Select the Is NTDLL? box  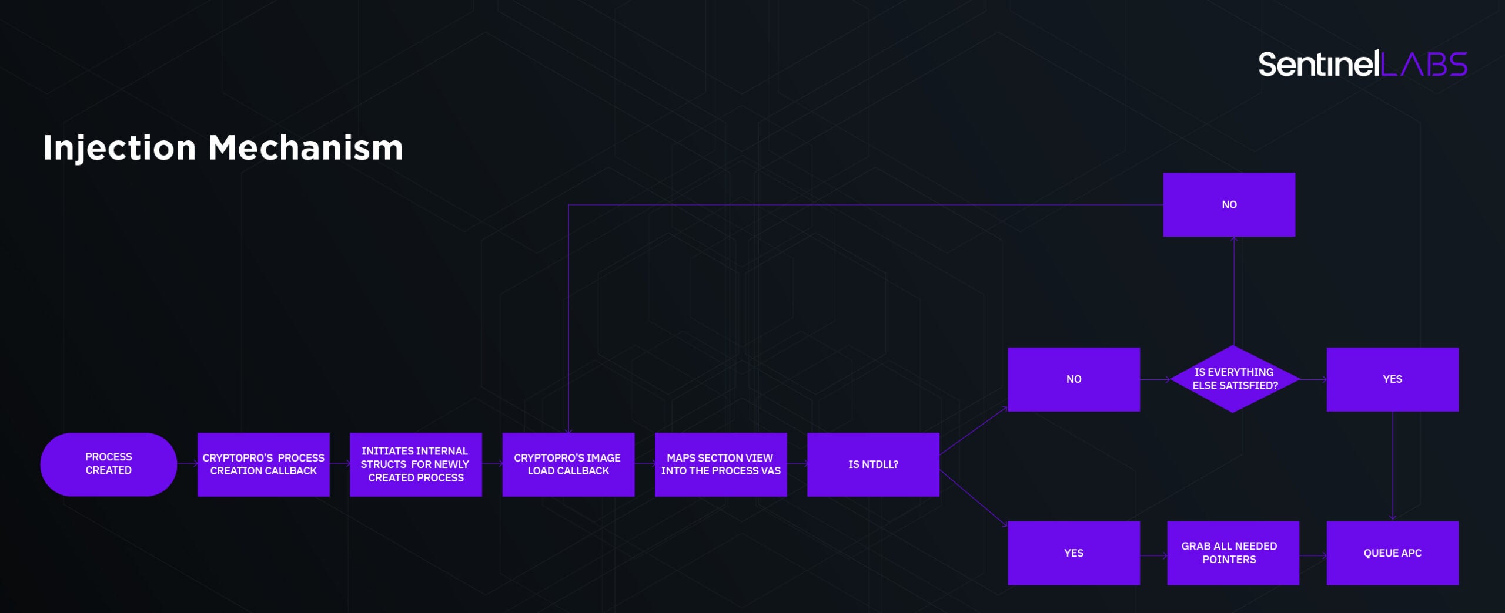point(873,464)
